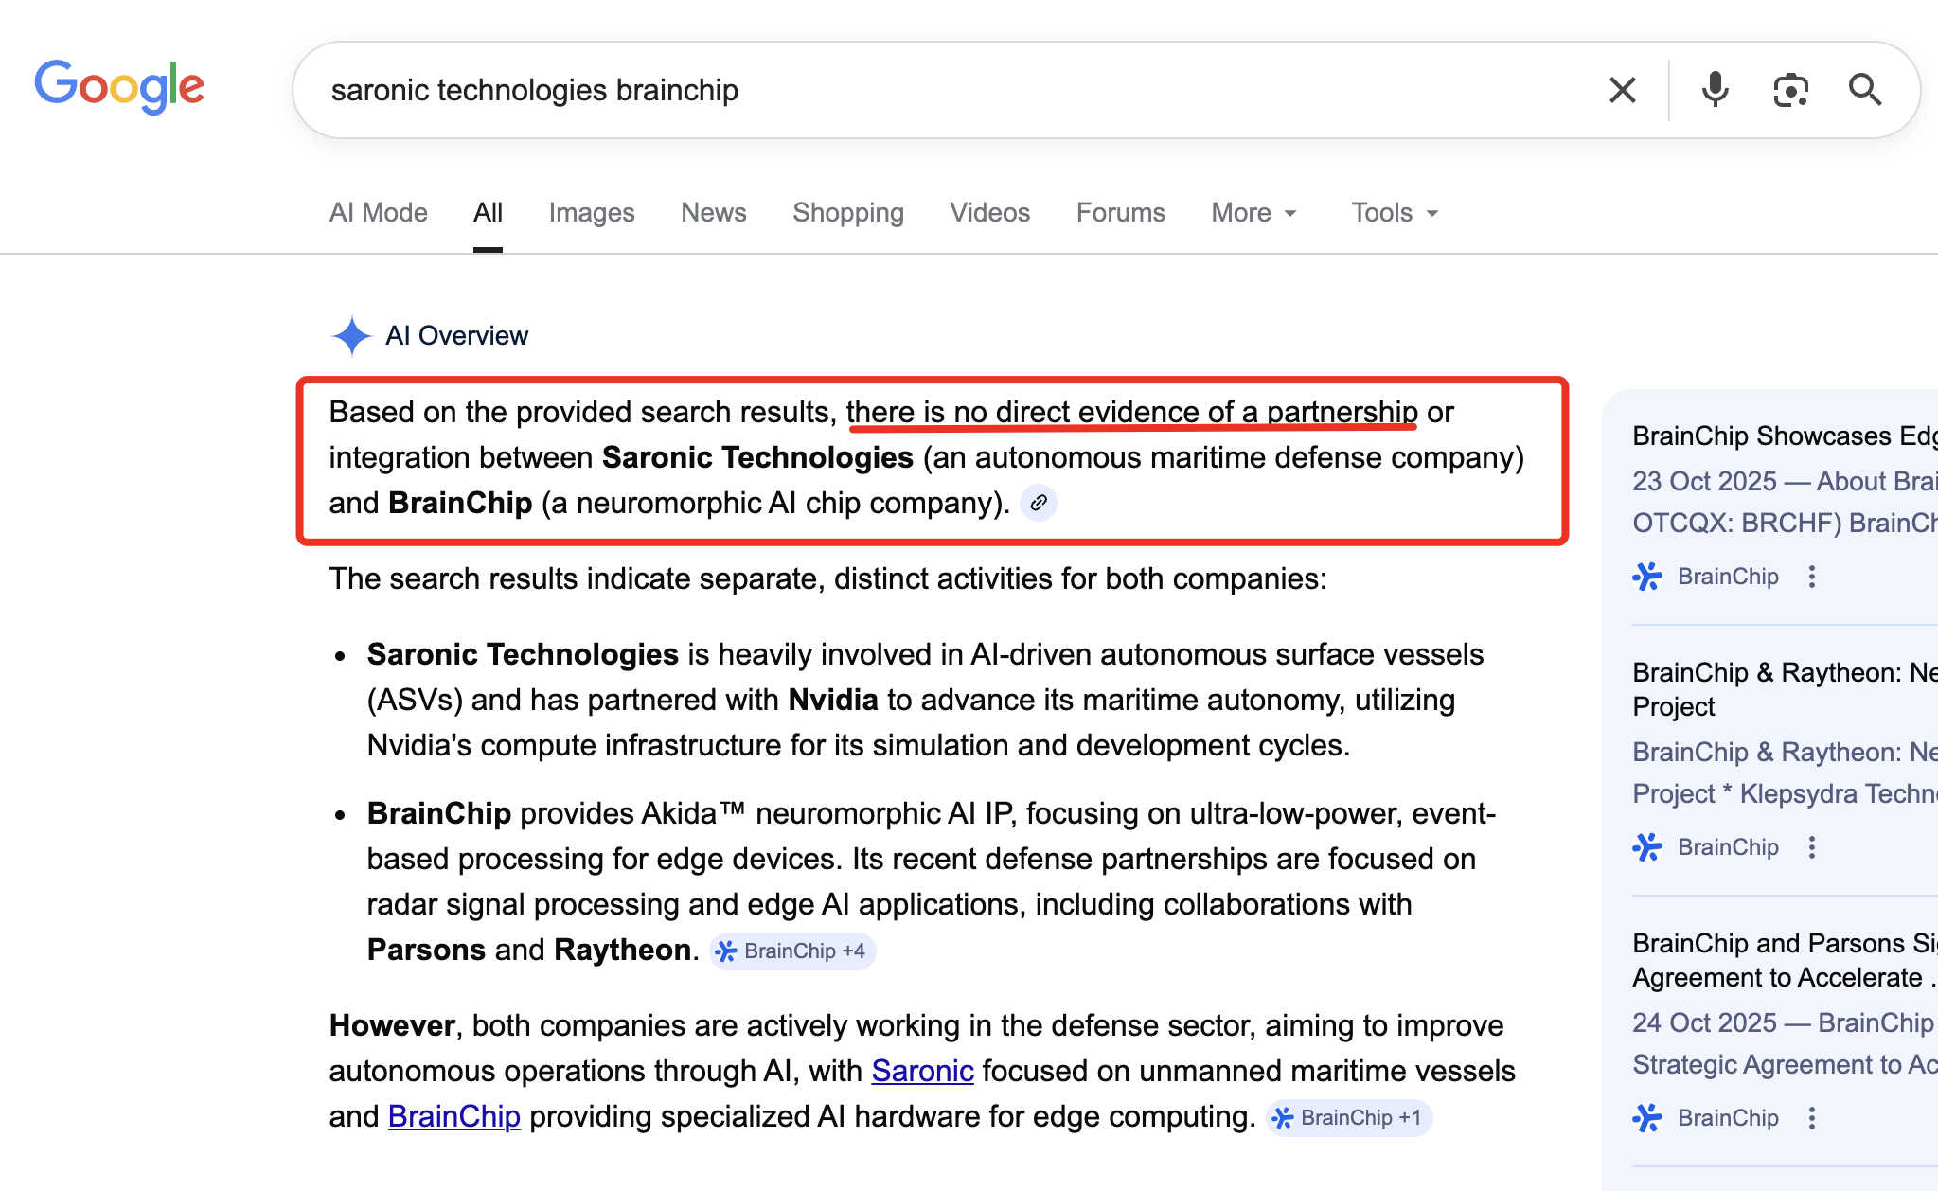Expand the More search filters dropdown
The image size is (1938, 1191).
tap(1253, 213)
